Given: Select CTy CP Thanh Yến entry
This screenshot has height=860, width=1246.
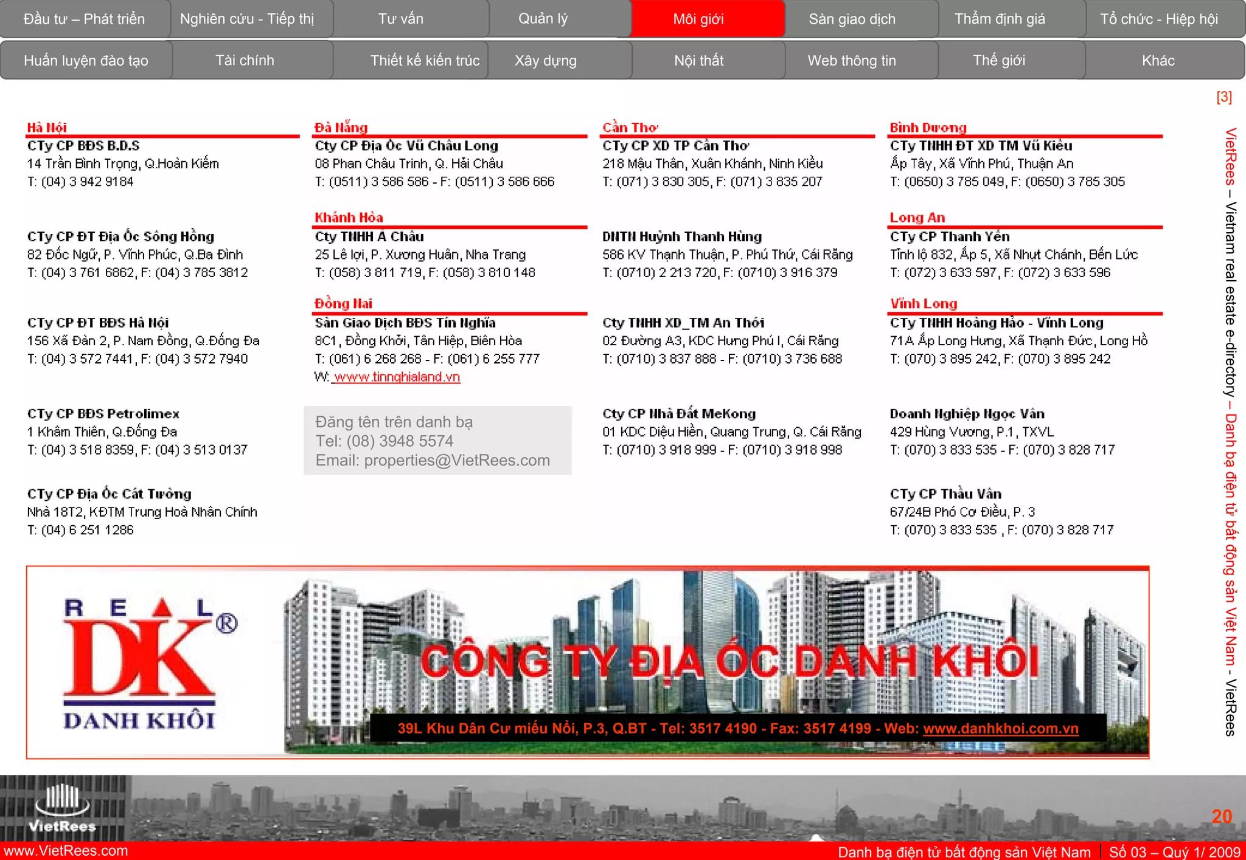Looking at the screenshot, I should pos(950,236).
